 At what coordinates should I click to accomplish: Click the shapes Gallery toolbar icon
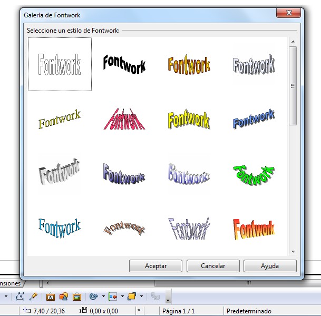pyautogui.click(x=64, y=297)
